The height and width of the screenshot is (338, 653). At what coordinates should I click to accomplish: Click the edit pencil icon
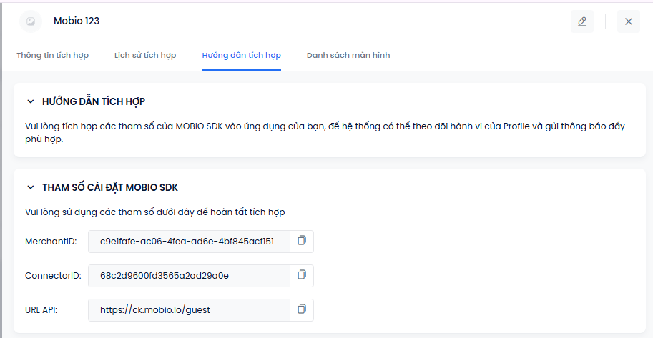pos(581,21)
